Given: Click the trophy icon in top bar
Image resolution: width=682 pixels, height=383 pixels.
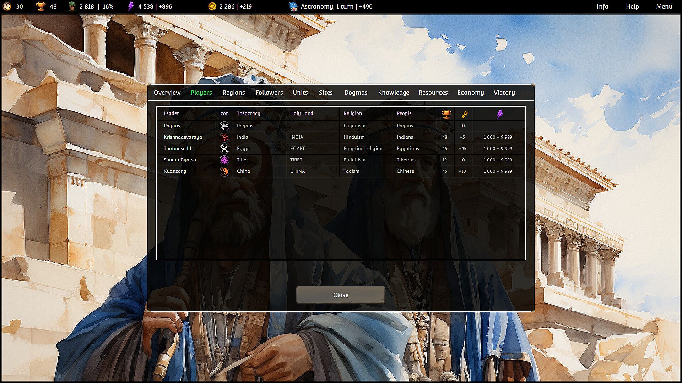Looking at the screenshot, I should pos(41,6).
